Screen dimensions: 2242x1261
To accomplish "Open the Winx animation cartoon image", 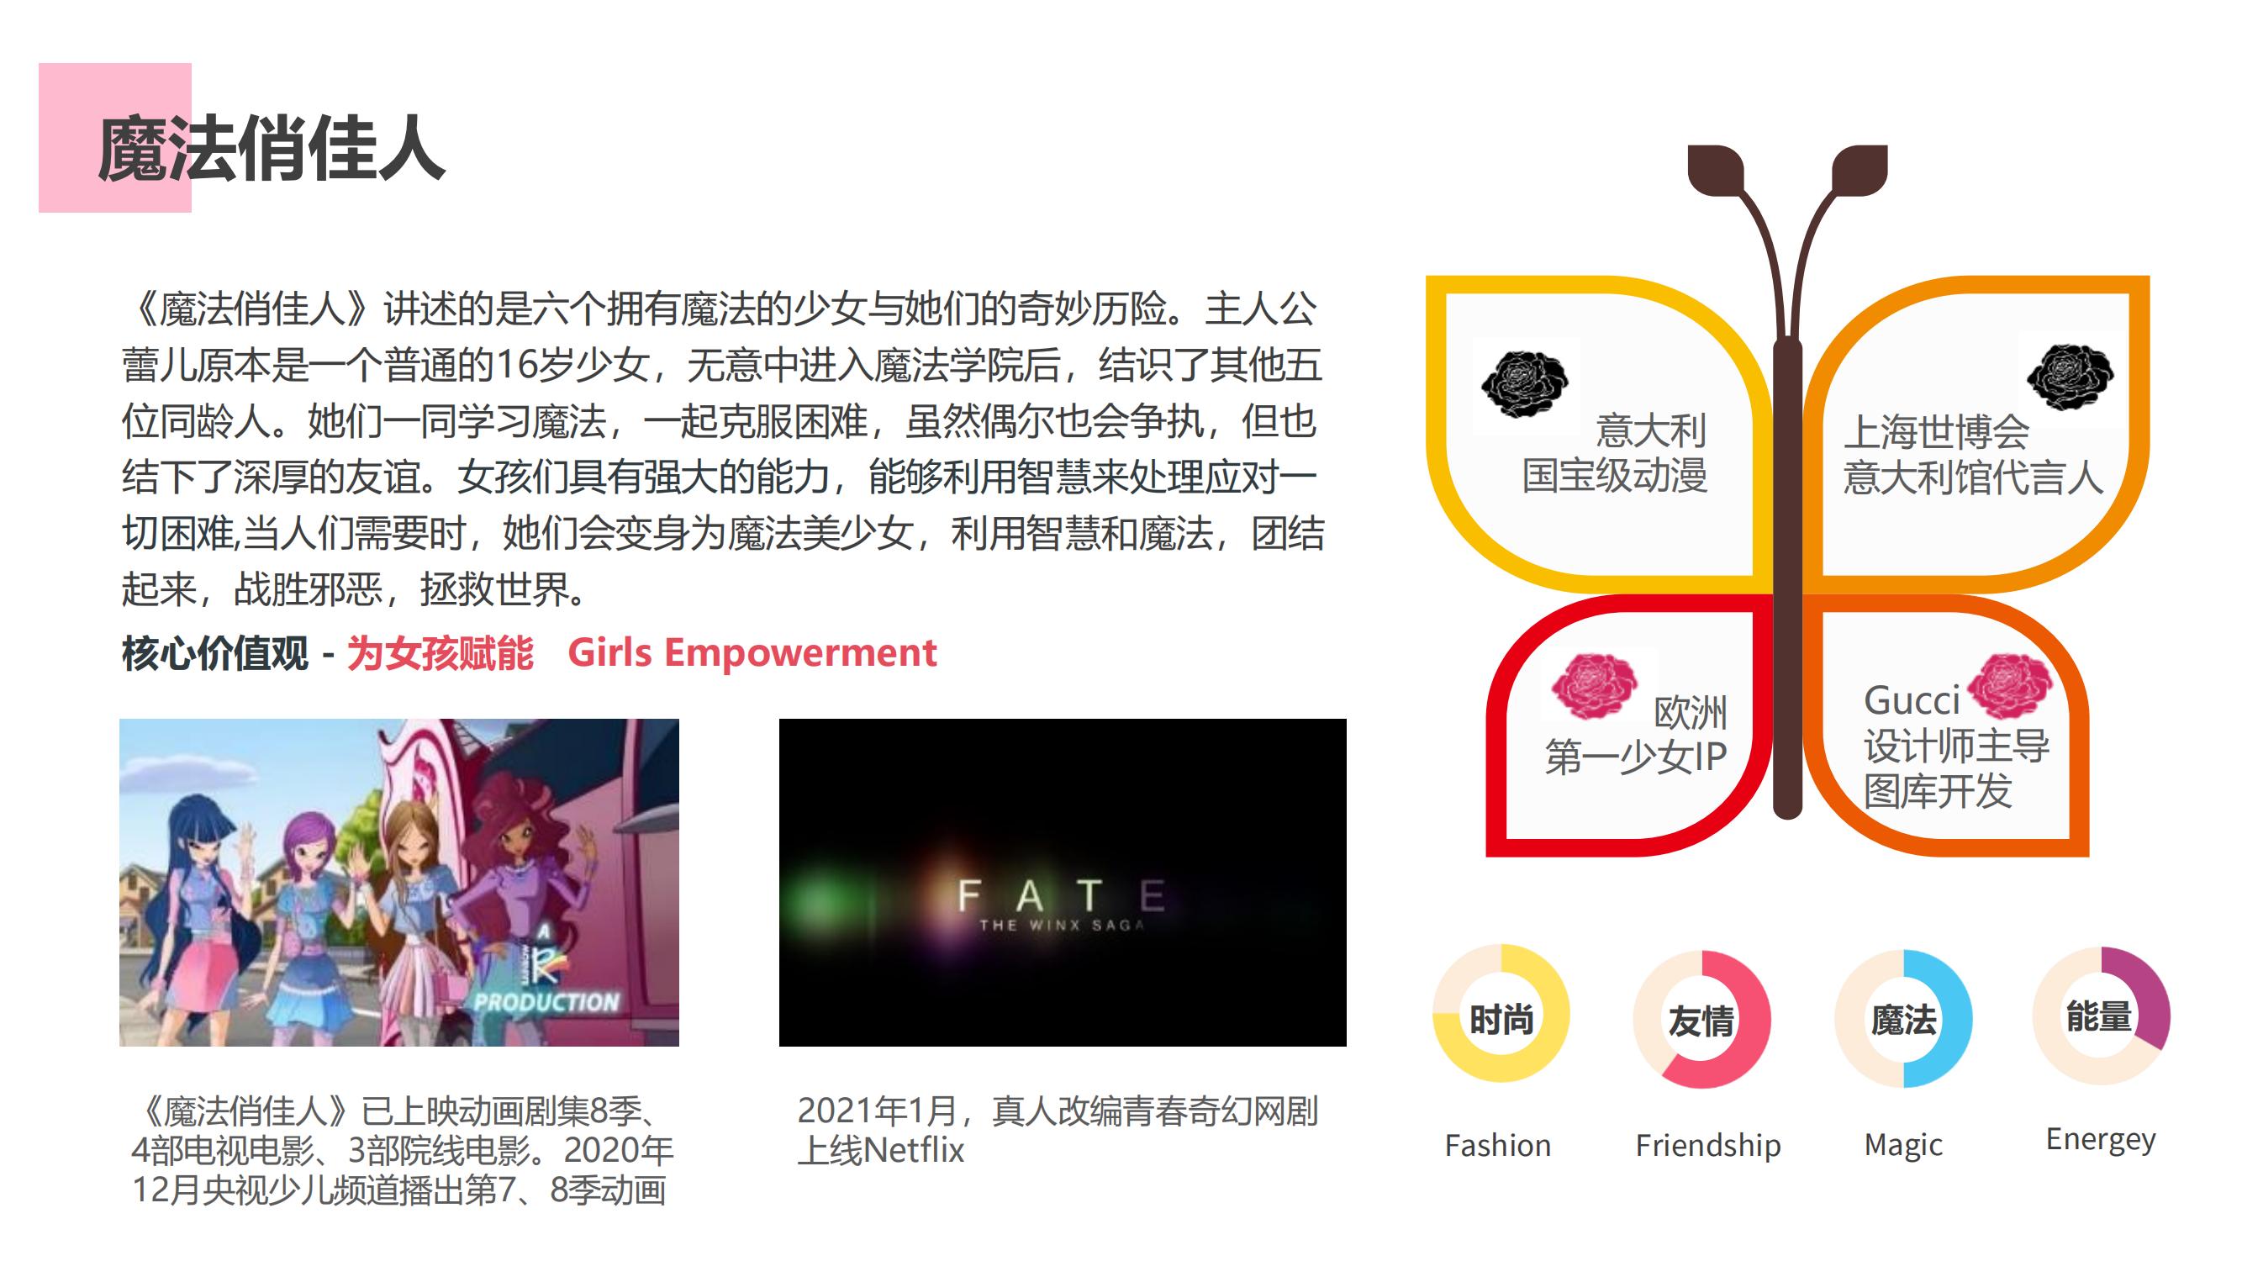I will [398, 883].
